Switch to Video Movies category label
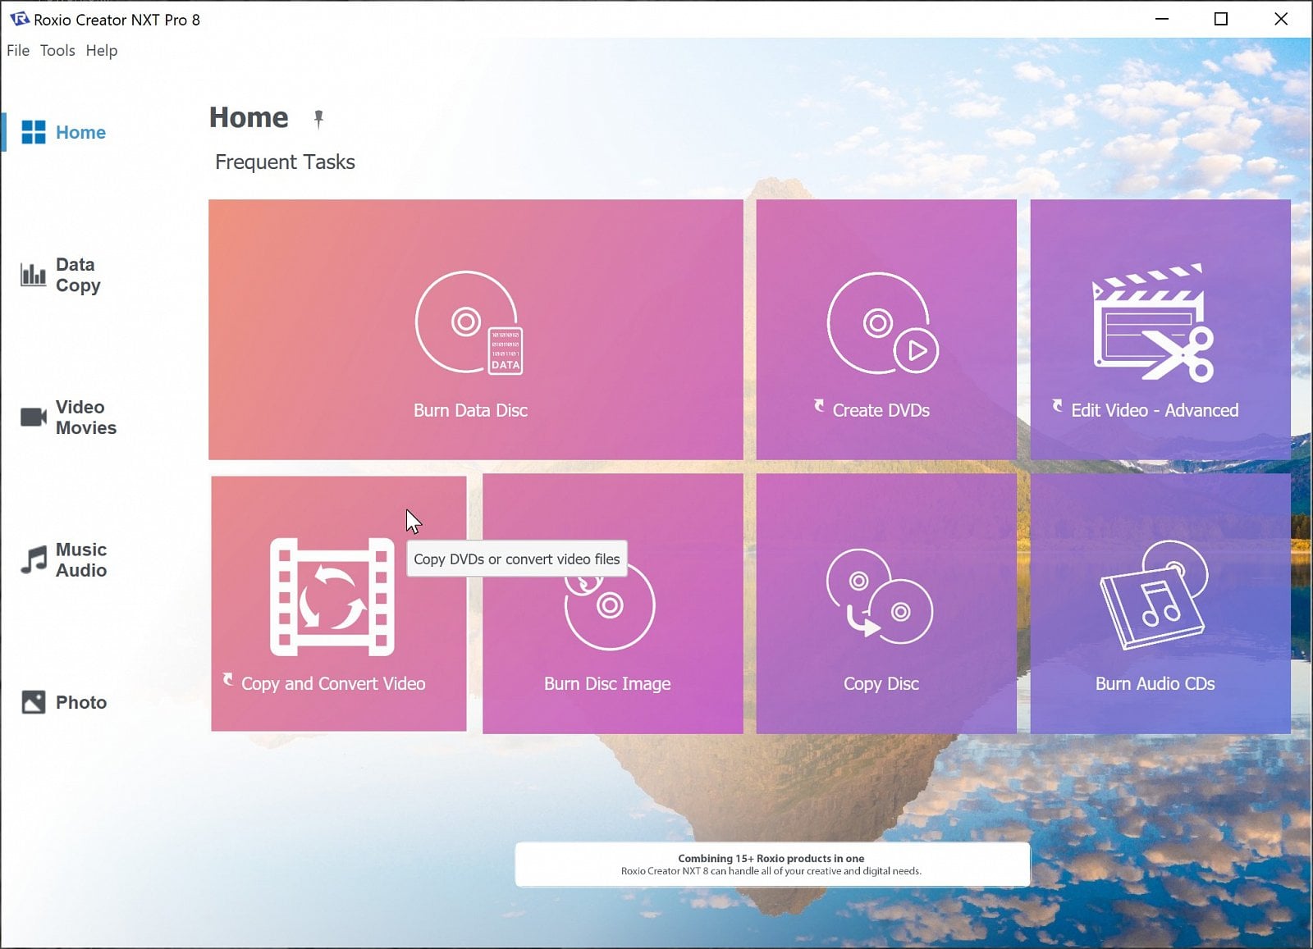Viewport: 1313px width, 949px height. pyautogui.click(x=86, y=417)
